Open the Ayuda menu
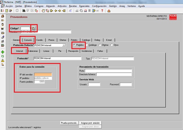 [x=141, y=6]
